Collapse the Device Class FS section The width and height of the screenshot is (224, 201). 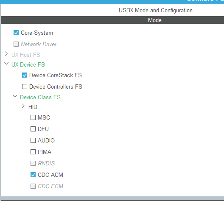[x=15, y=96]
